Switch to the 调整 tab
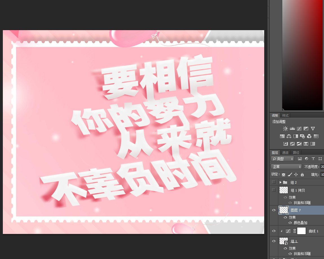 tap(275, 115)
